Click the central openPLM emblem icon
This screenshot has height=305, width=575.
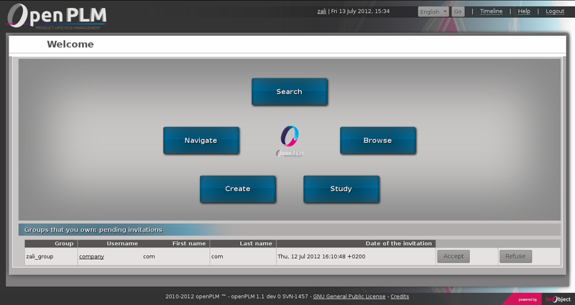pos(290,141)
